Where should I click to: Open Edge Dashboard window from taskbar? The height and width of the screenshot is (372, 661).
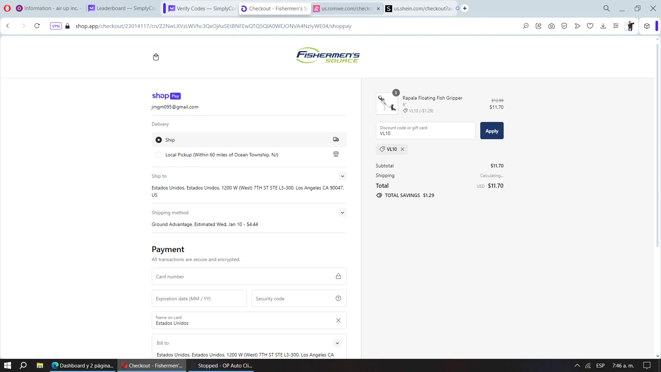83,365
